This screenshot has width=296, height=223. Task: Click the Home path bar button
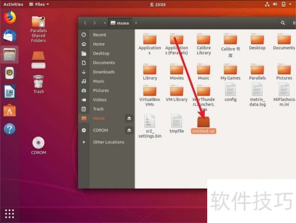[x=120, y=23]
